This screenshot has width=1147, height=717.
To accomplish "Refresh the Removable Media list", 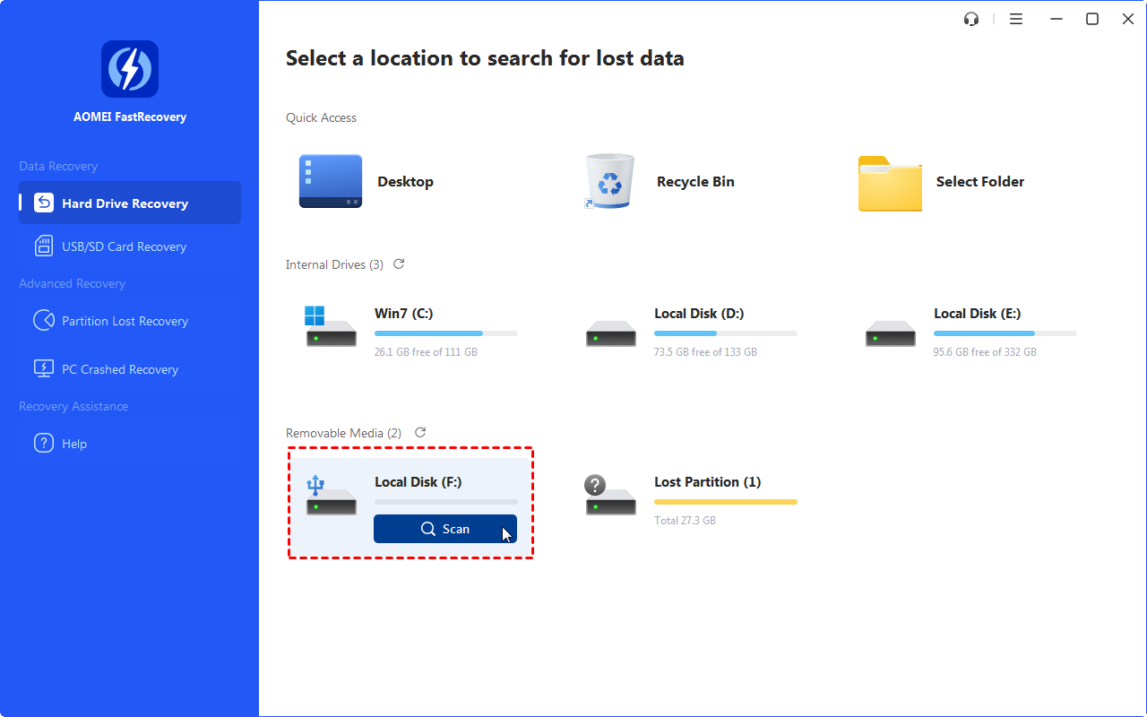I will point(420,433).
